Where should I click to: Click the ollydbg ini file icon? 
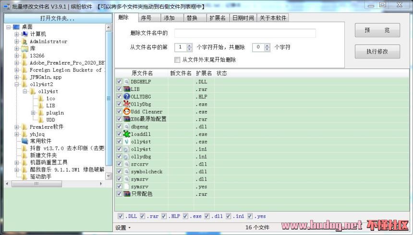click(x=127, y=157)
